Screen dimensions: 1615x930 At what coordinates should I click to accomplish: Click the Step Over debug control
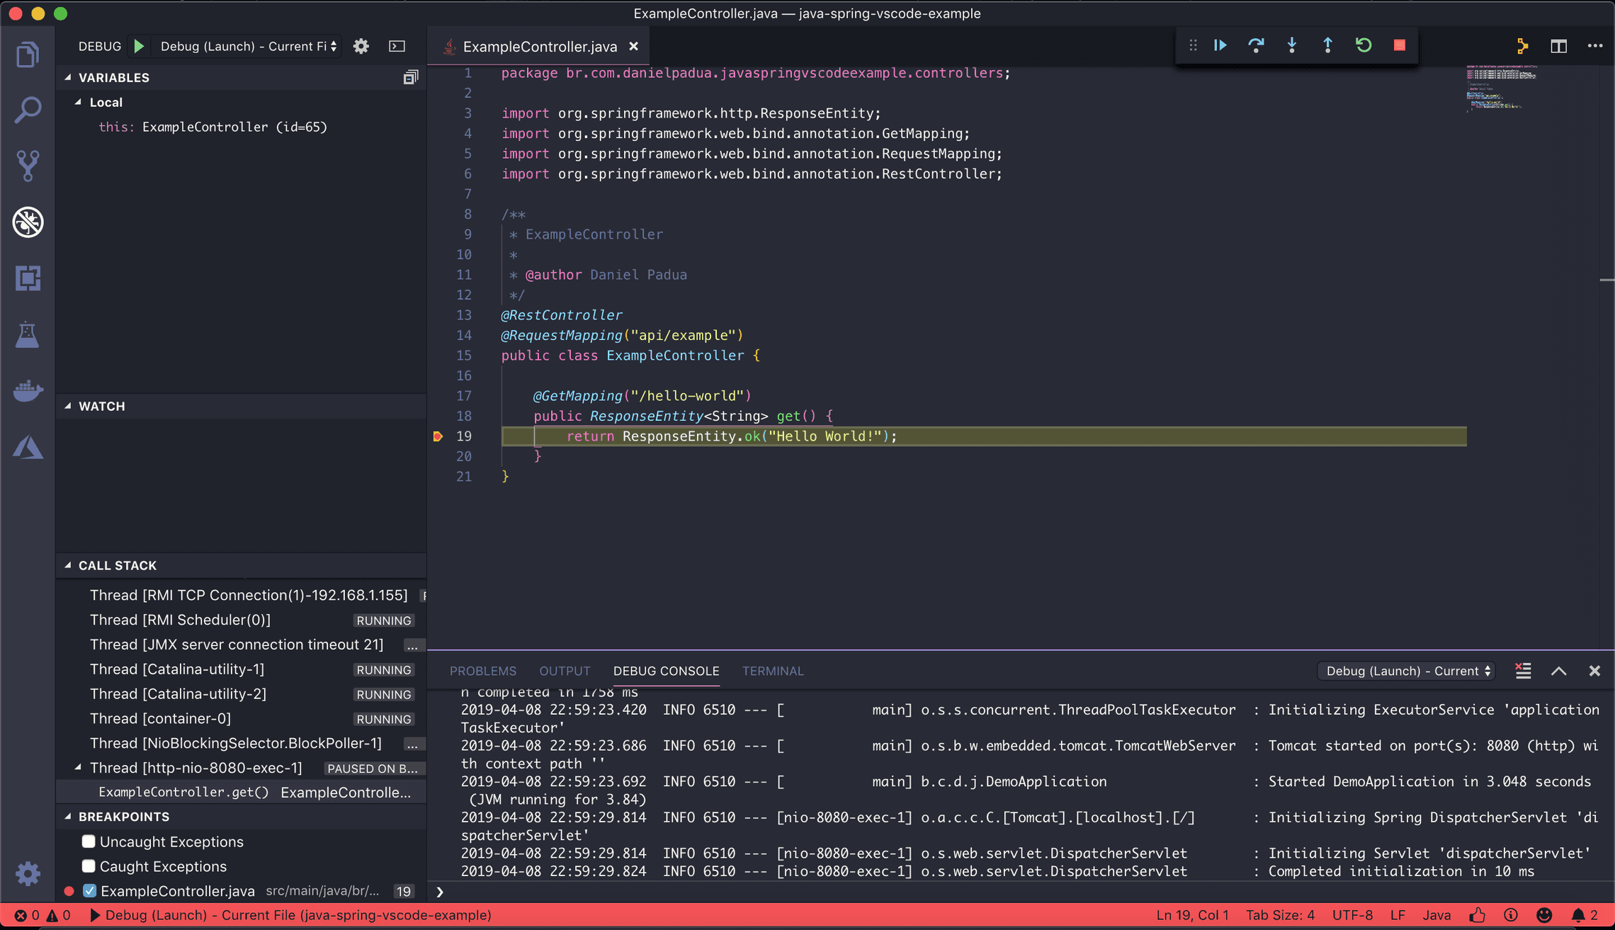click(1257, 45)
